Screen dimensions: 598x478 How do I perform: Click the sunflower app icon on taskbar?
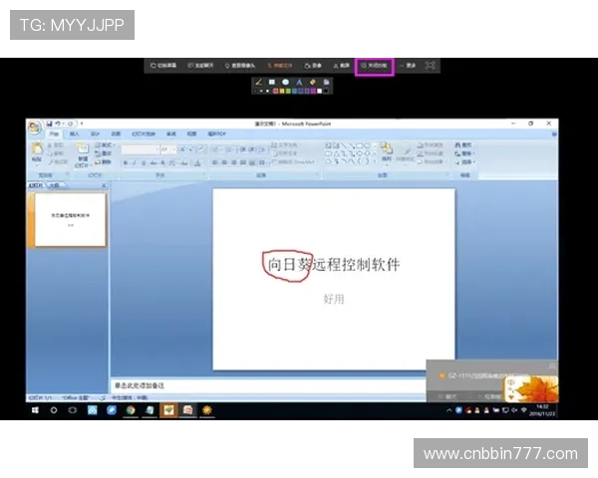(206, 410)
